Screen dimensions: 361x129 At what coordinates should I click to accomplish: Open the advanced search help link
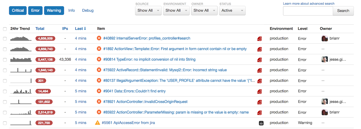(309, 4)
